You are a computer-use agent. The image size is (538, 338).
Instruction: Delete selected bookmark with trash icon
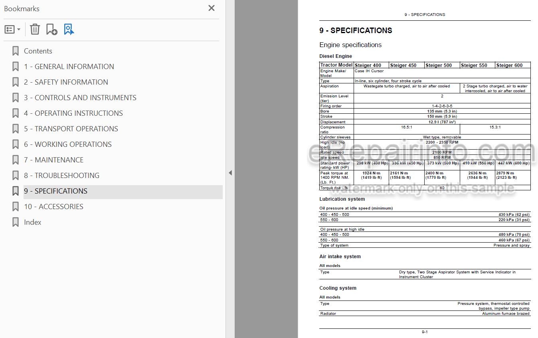point(35,29)
